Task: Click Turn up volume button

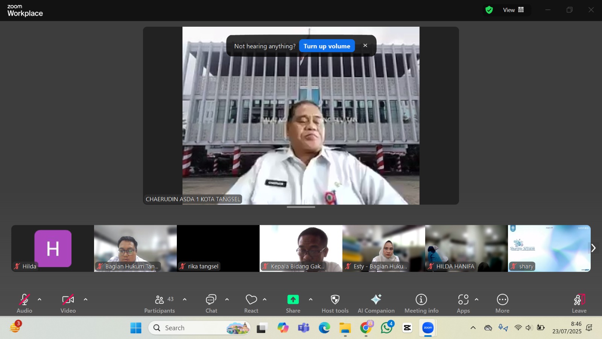Action: pyautogui.click(x=327, y=46)
